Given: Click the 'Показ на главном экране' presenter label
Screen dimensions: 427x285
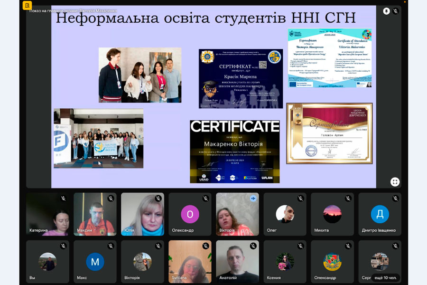Looking at the screenshot, I should point(73,11).
